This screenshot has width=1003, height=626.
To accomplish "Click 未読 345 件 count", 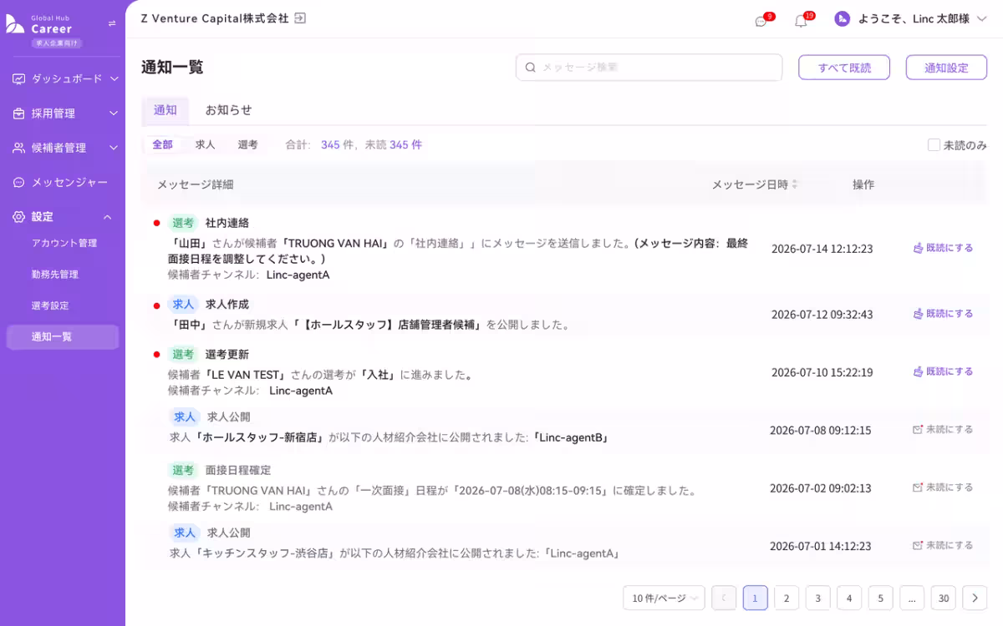I will 394,144.
